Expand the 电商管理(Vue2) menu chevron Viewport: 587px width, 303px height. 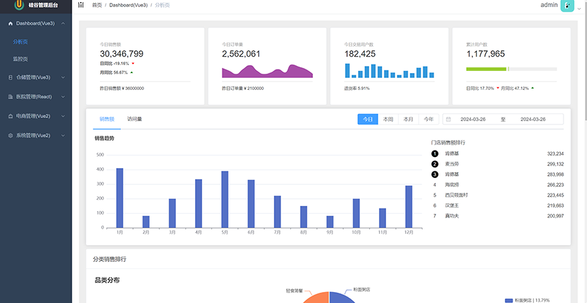63,116
